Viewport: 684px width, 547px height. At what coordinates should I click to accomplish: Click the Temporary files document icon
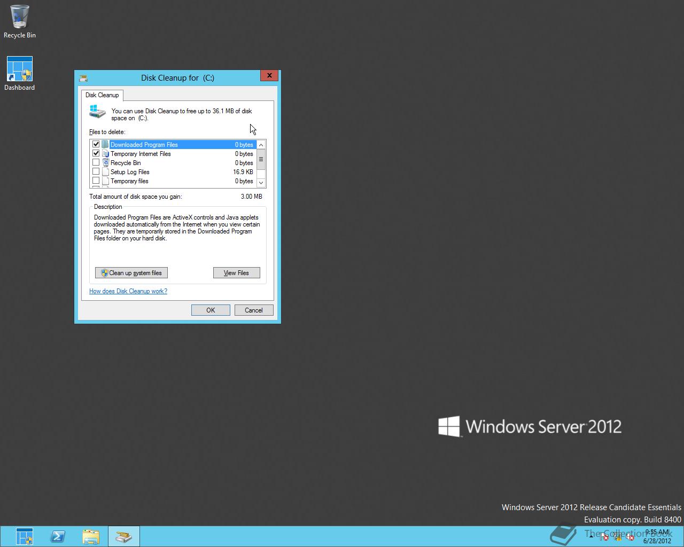pyautogui.click(x=105, y=181)
